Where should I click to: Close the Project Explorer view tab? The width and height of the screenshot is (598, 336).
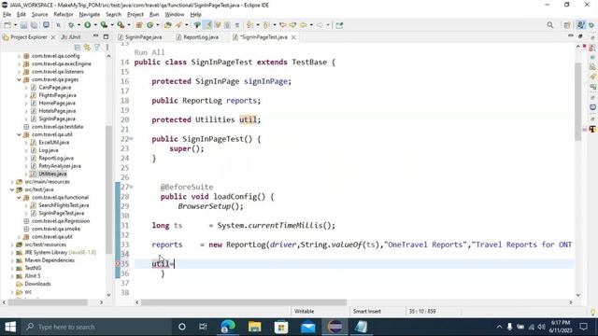point(53,37)
